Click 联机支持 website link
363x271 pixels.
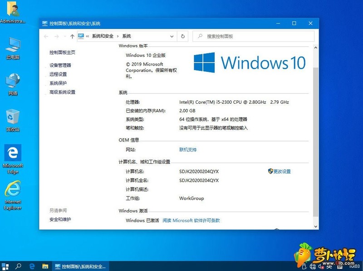(x=188, y=150)
